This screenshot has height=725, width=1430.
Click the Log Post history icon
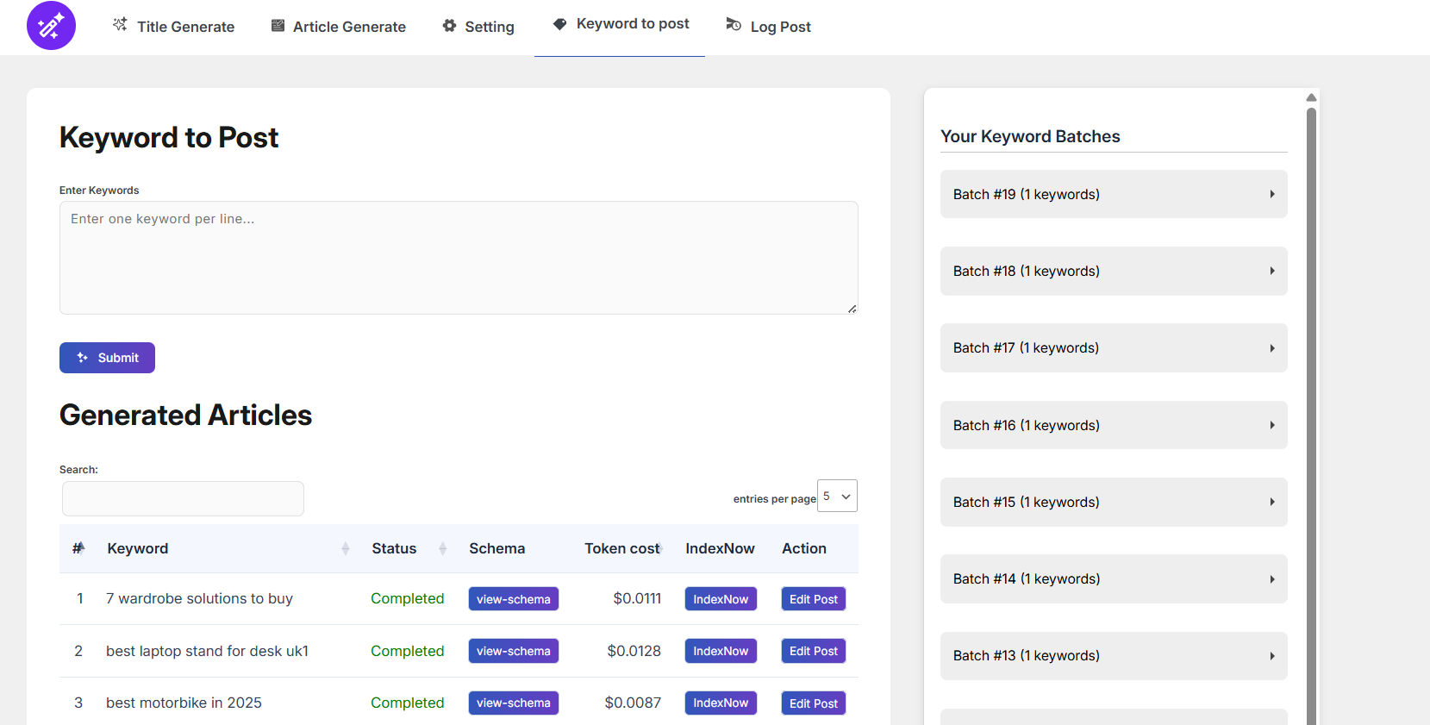(734, 25)
